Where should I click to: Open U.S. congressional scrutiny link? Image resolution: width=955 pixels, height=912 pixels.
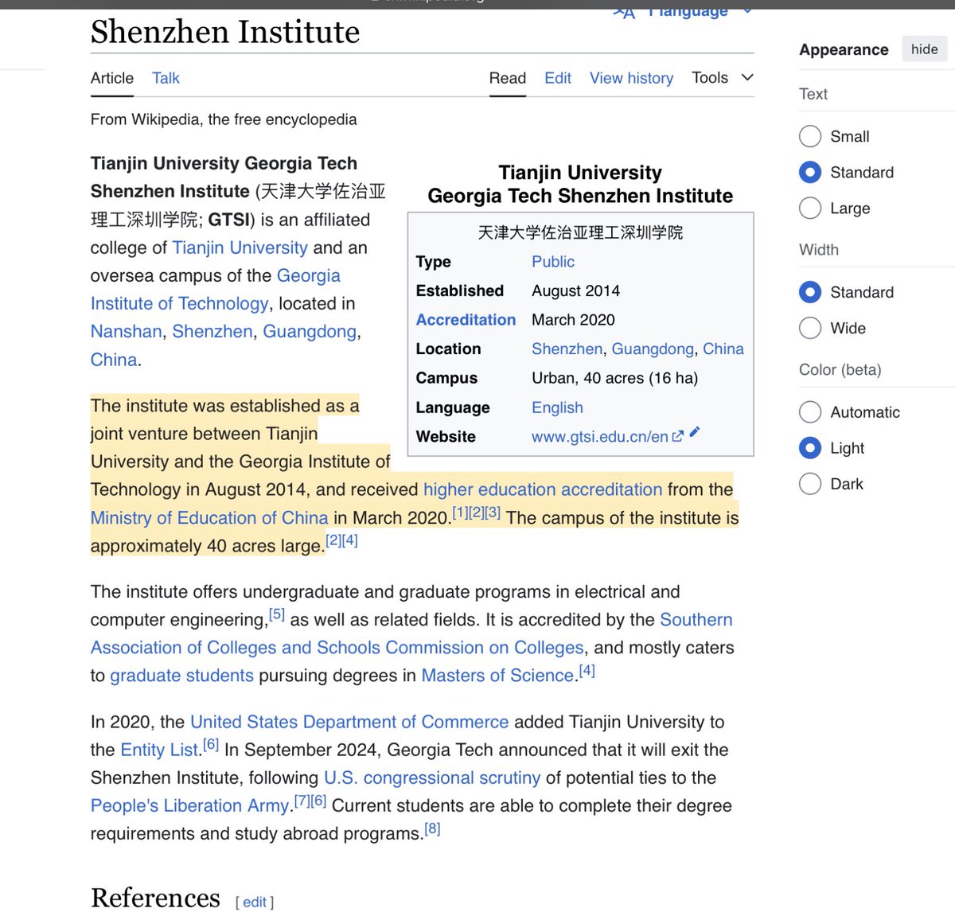(432, 778)
